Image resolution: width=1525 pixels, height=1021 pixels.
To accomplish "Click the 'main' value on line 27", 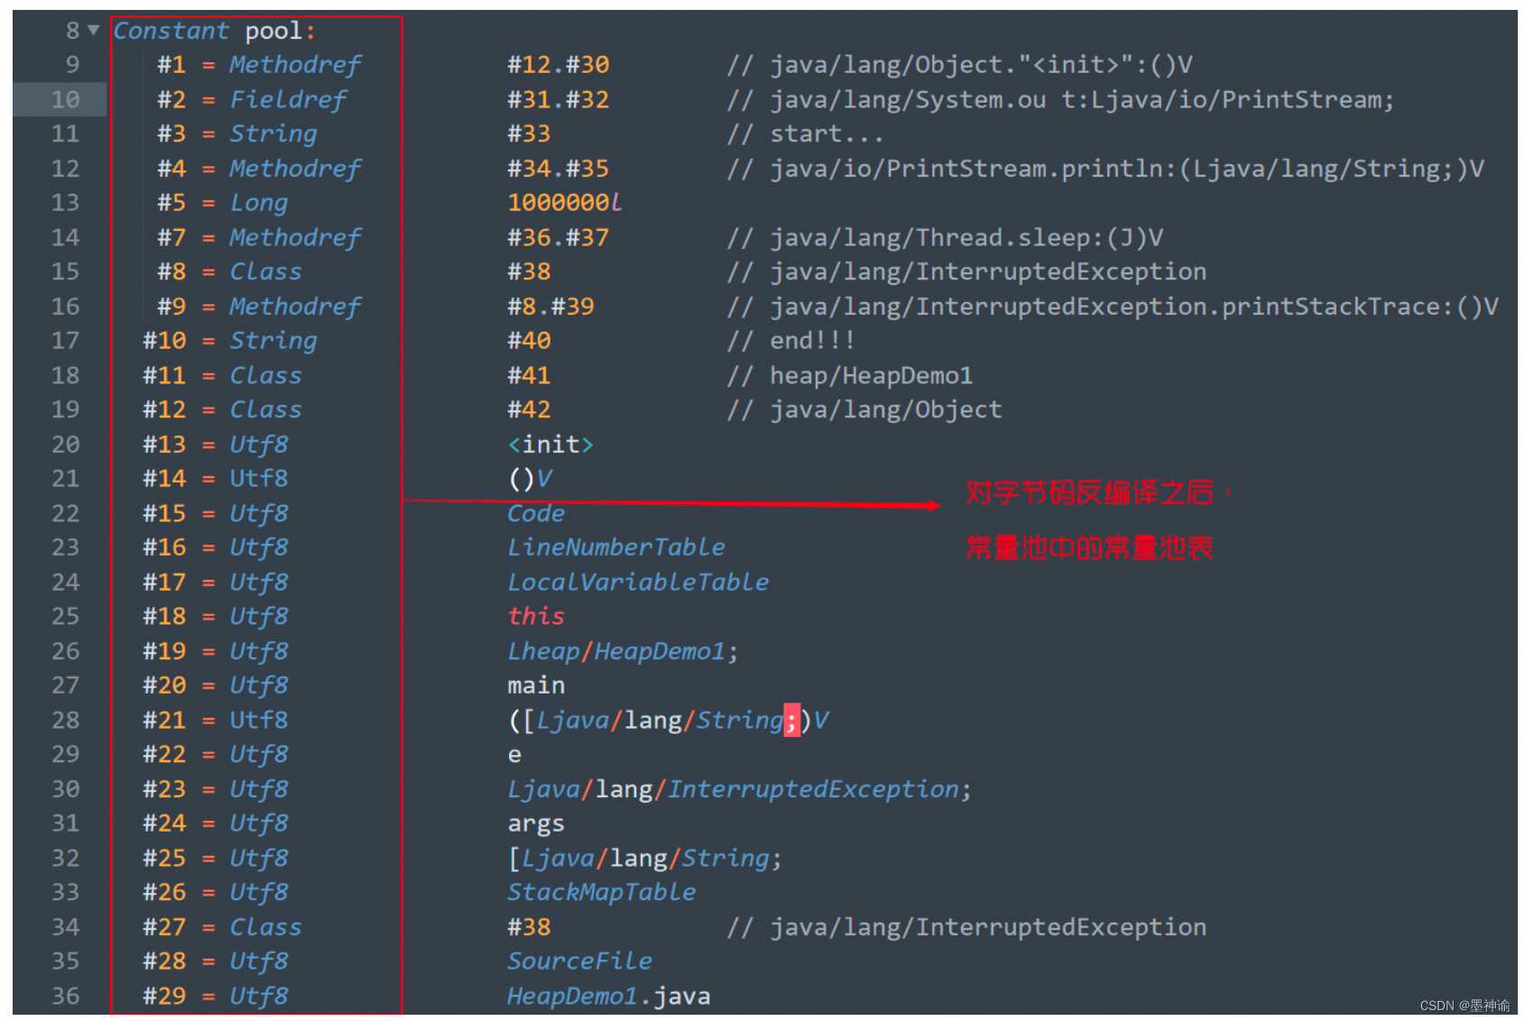I will pyautogui.click(x=536, y=685).
